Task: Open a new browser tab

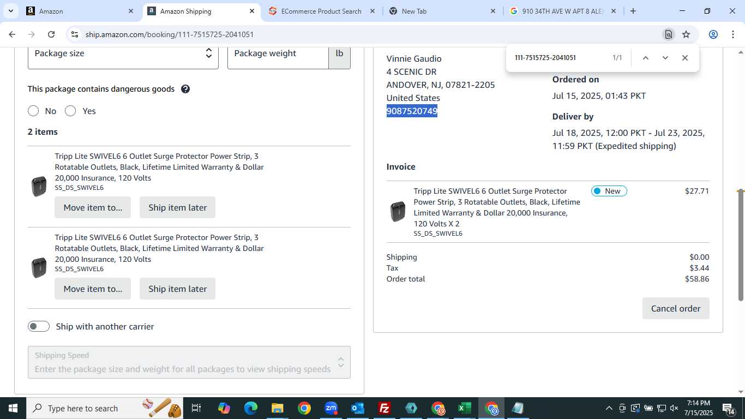Action: click(x=633, y=11)
